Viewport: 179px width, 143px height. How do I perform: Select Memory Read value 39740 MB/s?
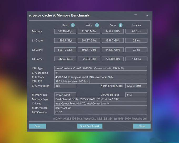click(65, 31)
